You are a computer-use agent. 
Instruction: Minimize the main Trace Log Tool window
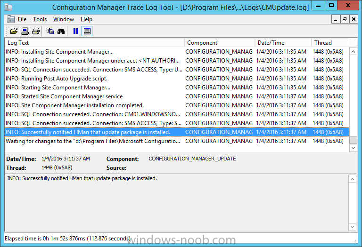point(318,6)
